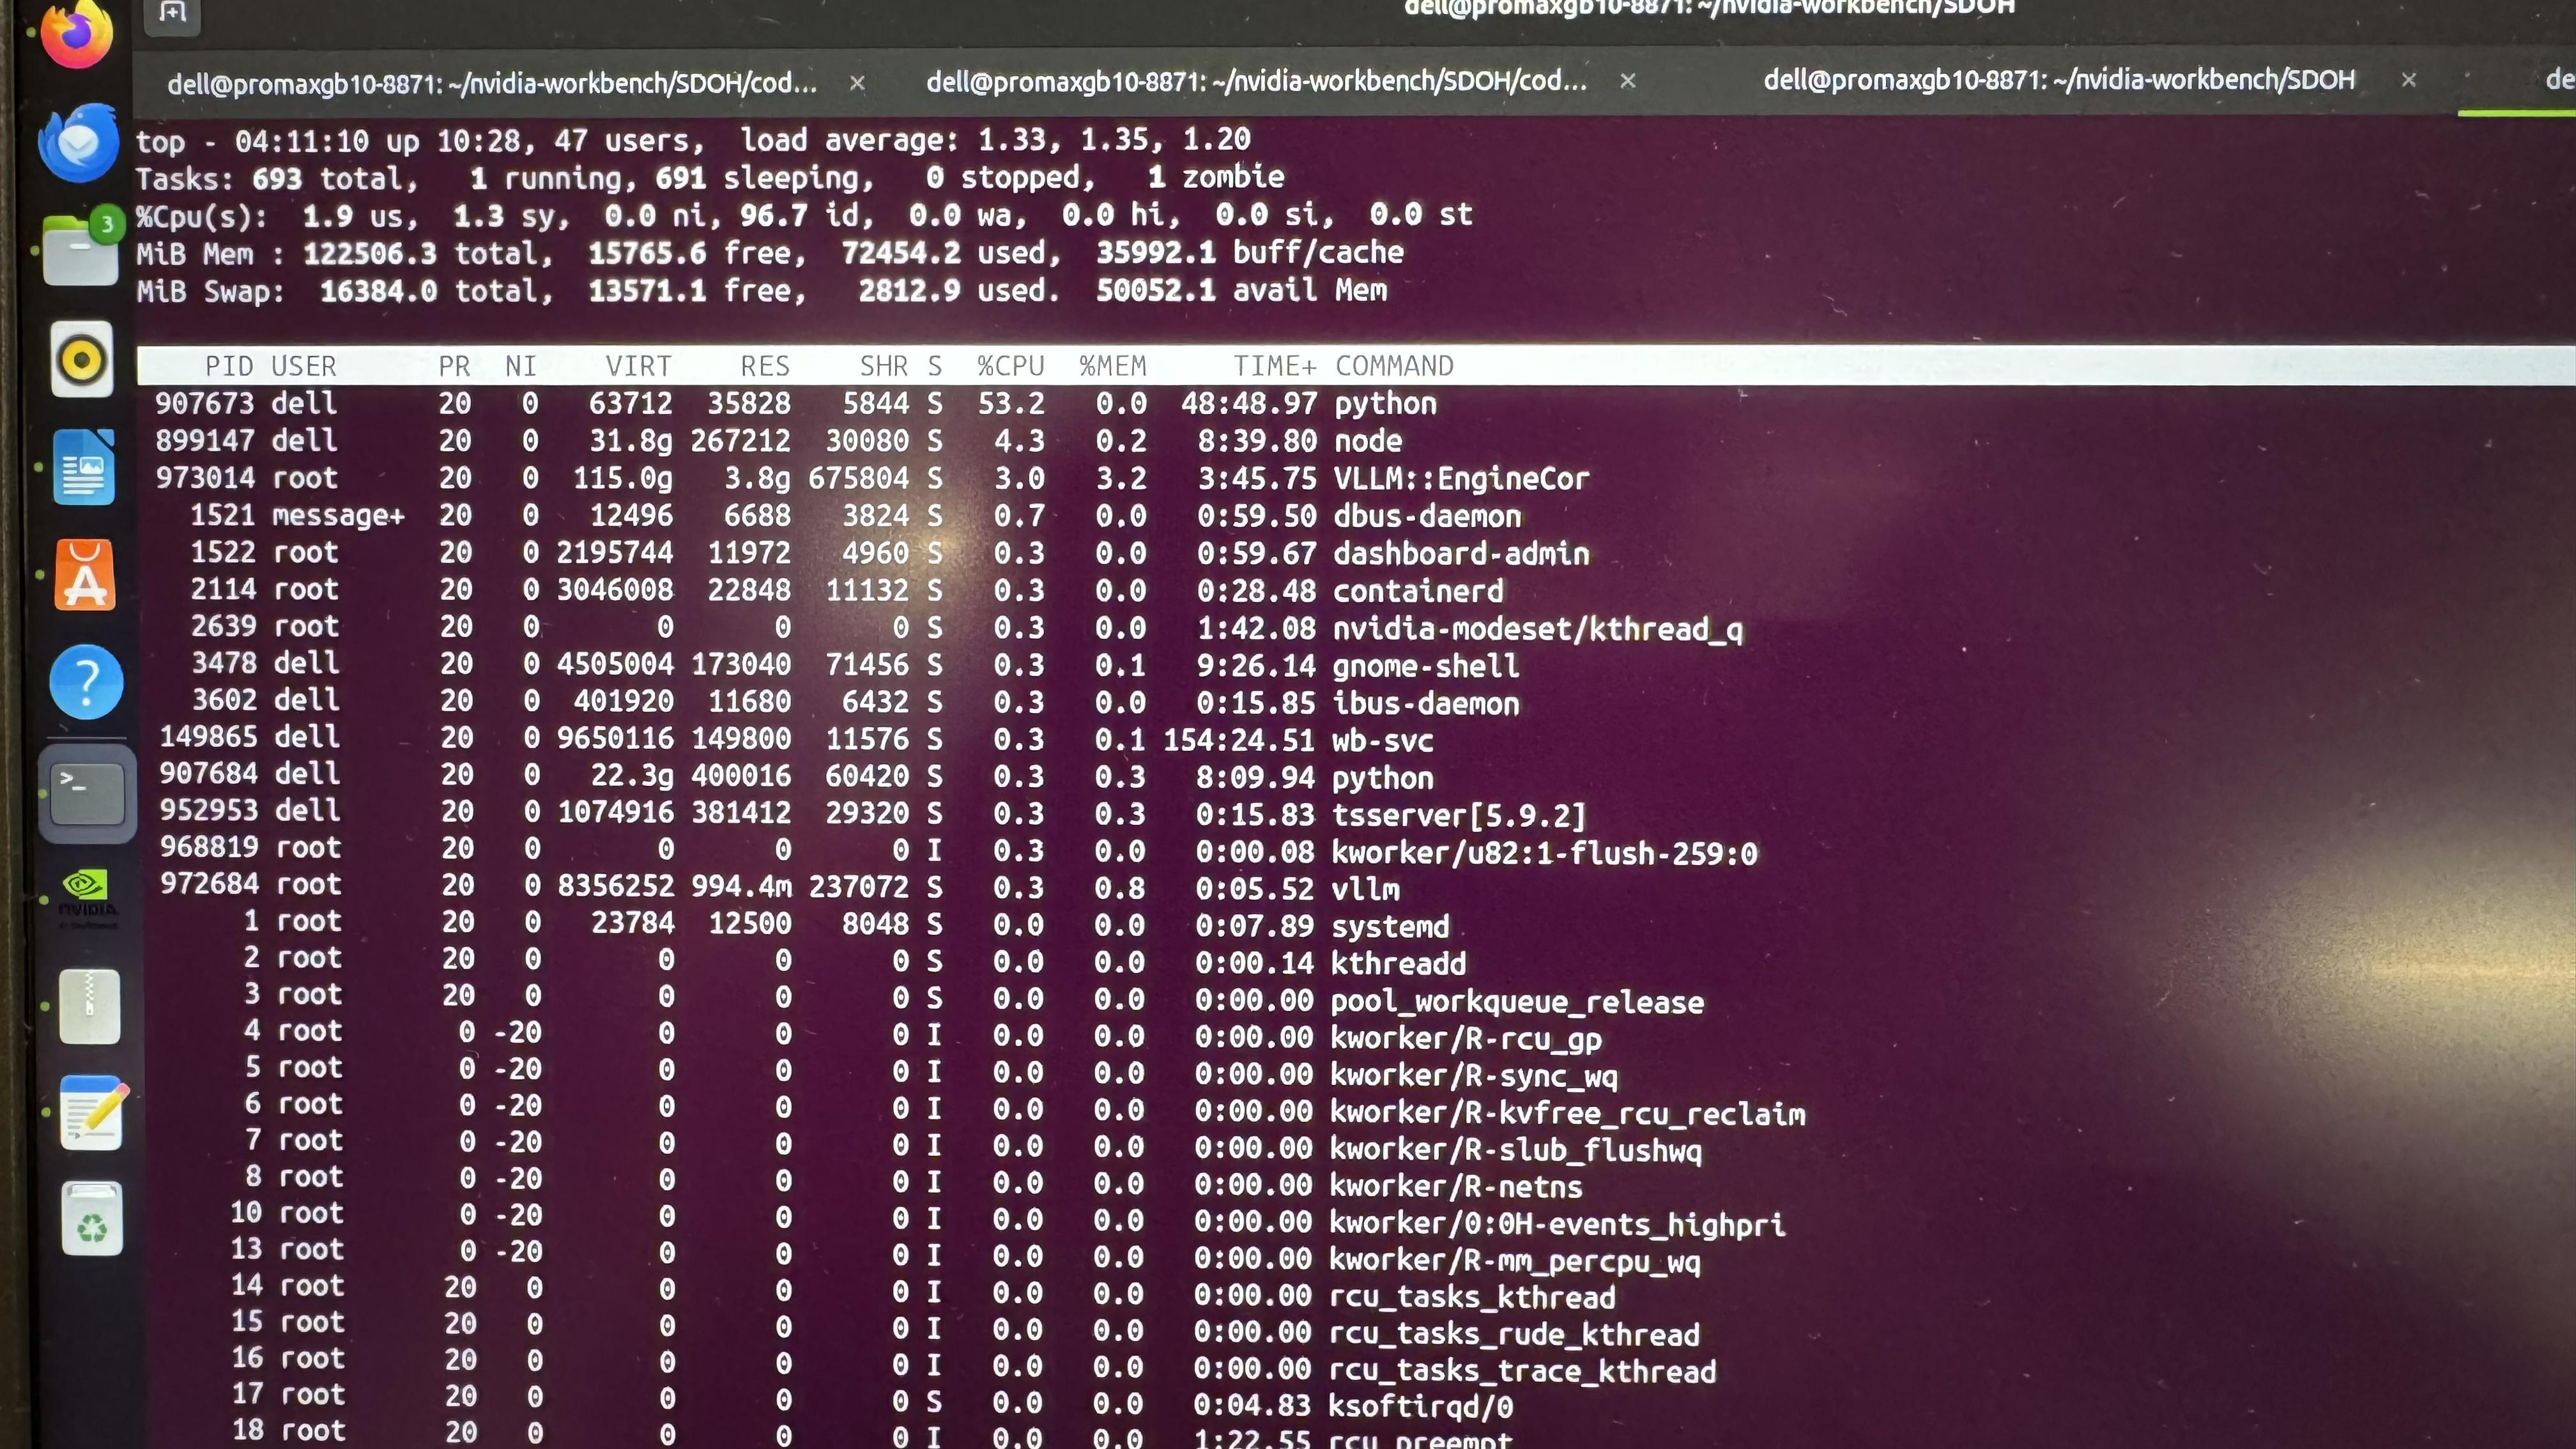The height and width of the screenshot is (1449, 2576).
Task: Open the Ubuntu App Center icon
Action: 85,575
